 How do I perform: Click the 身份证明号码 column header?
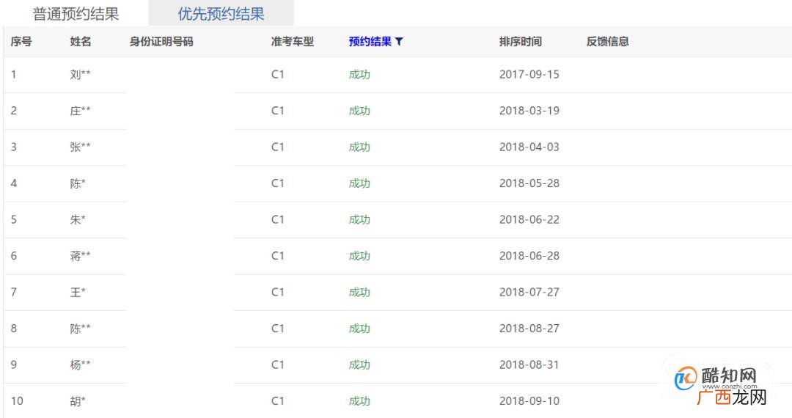click(161, 41)
